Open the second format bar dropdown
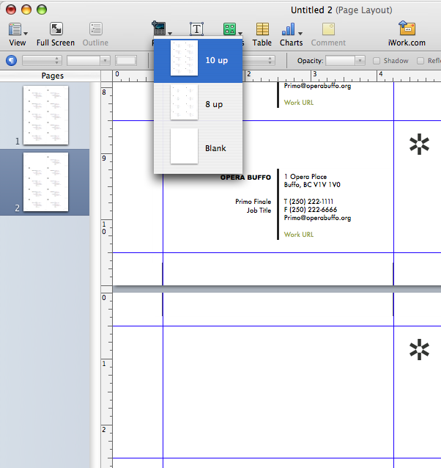The height and width of the screenshot is (468, 441). click(88, 60)
